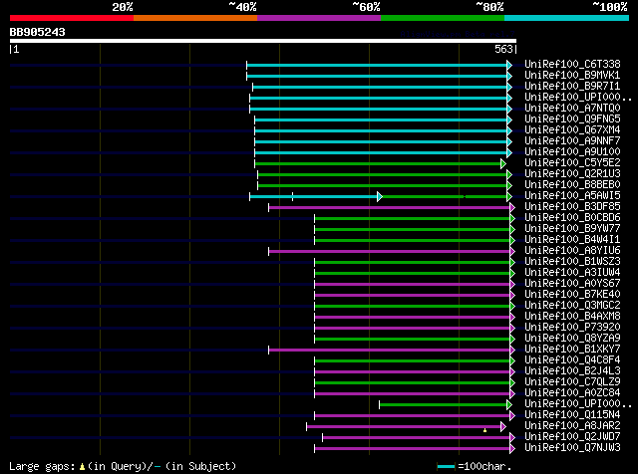Image resolution: width=638 pixels, height=474 pixels.
Task: Select subject UniRef100_B9YW77
Action: pyautogui.click(x=572, y=228)
